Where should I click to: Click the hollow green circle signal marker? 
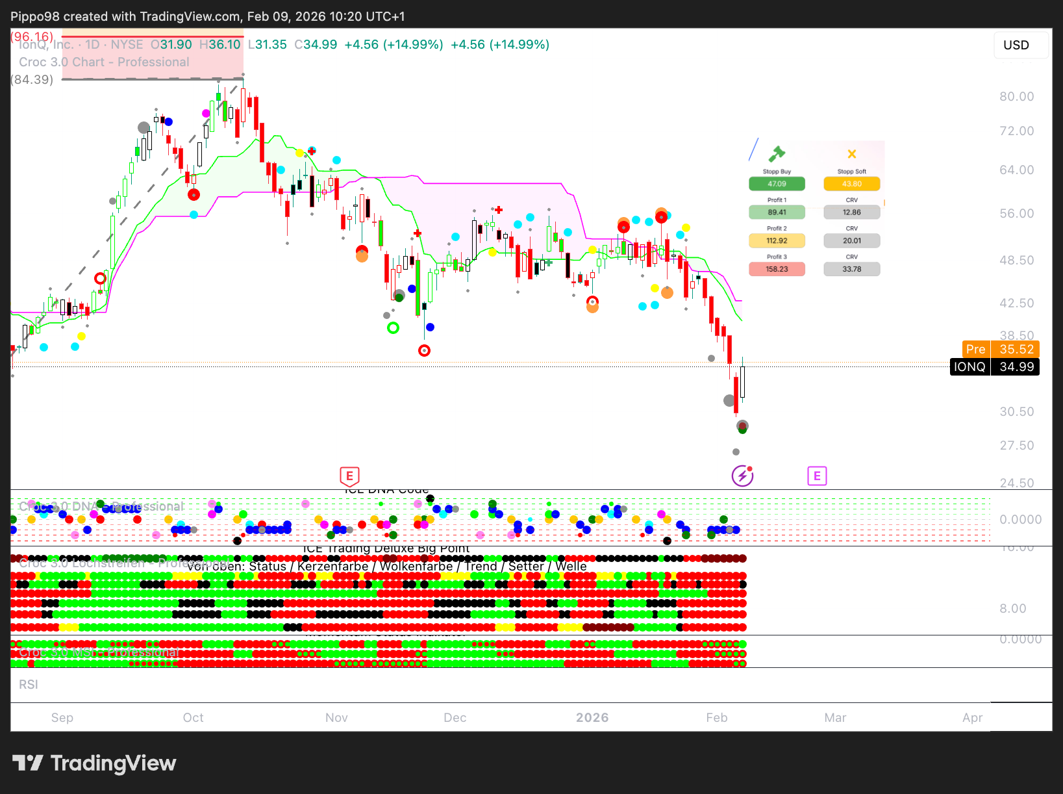[x=393, y=328]
